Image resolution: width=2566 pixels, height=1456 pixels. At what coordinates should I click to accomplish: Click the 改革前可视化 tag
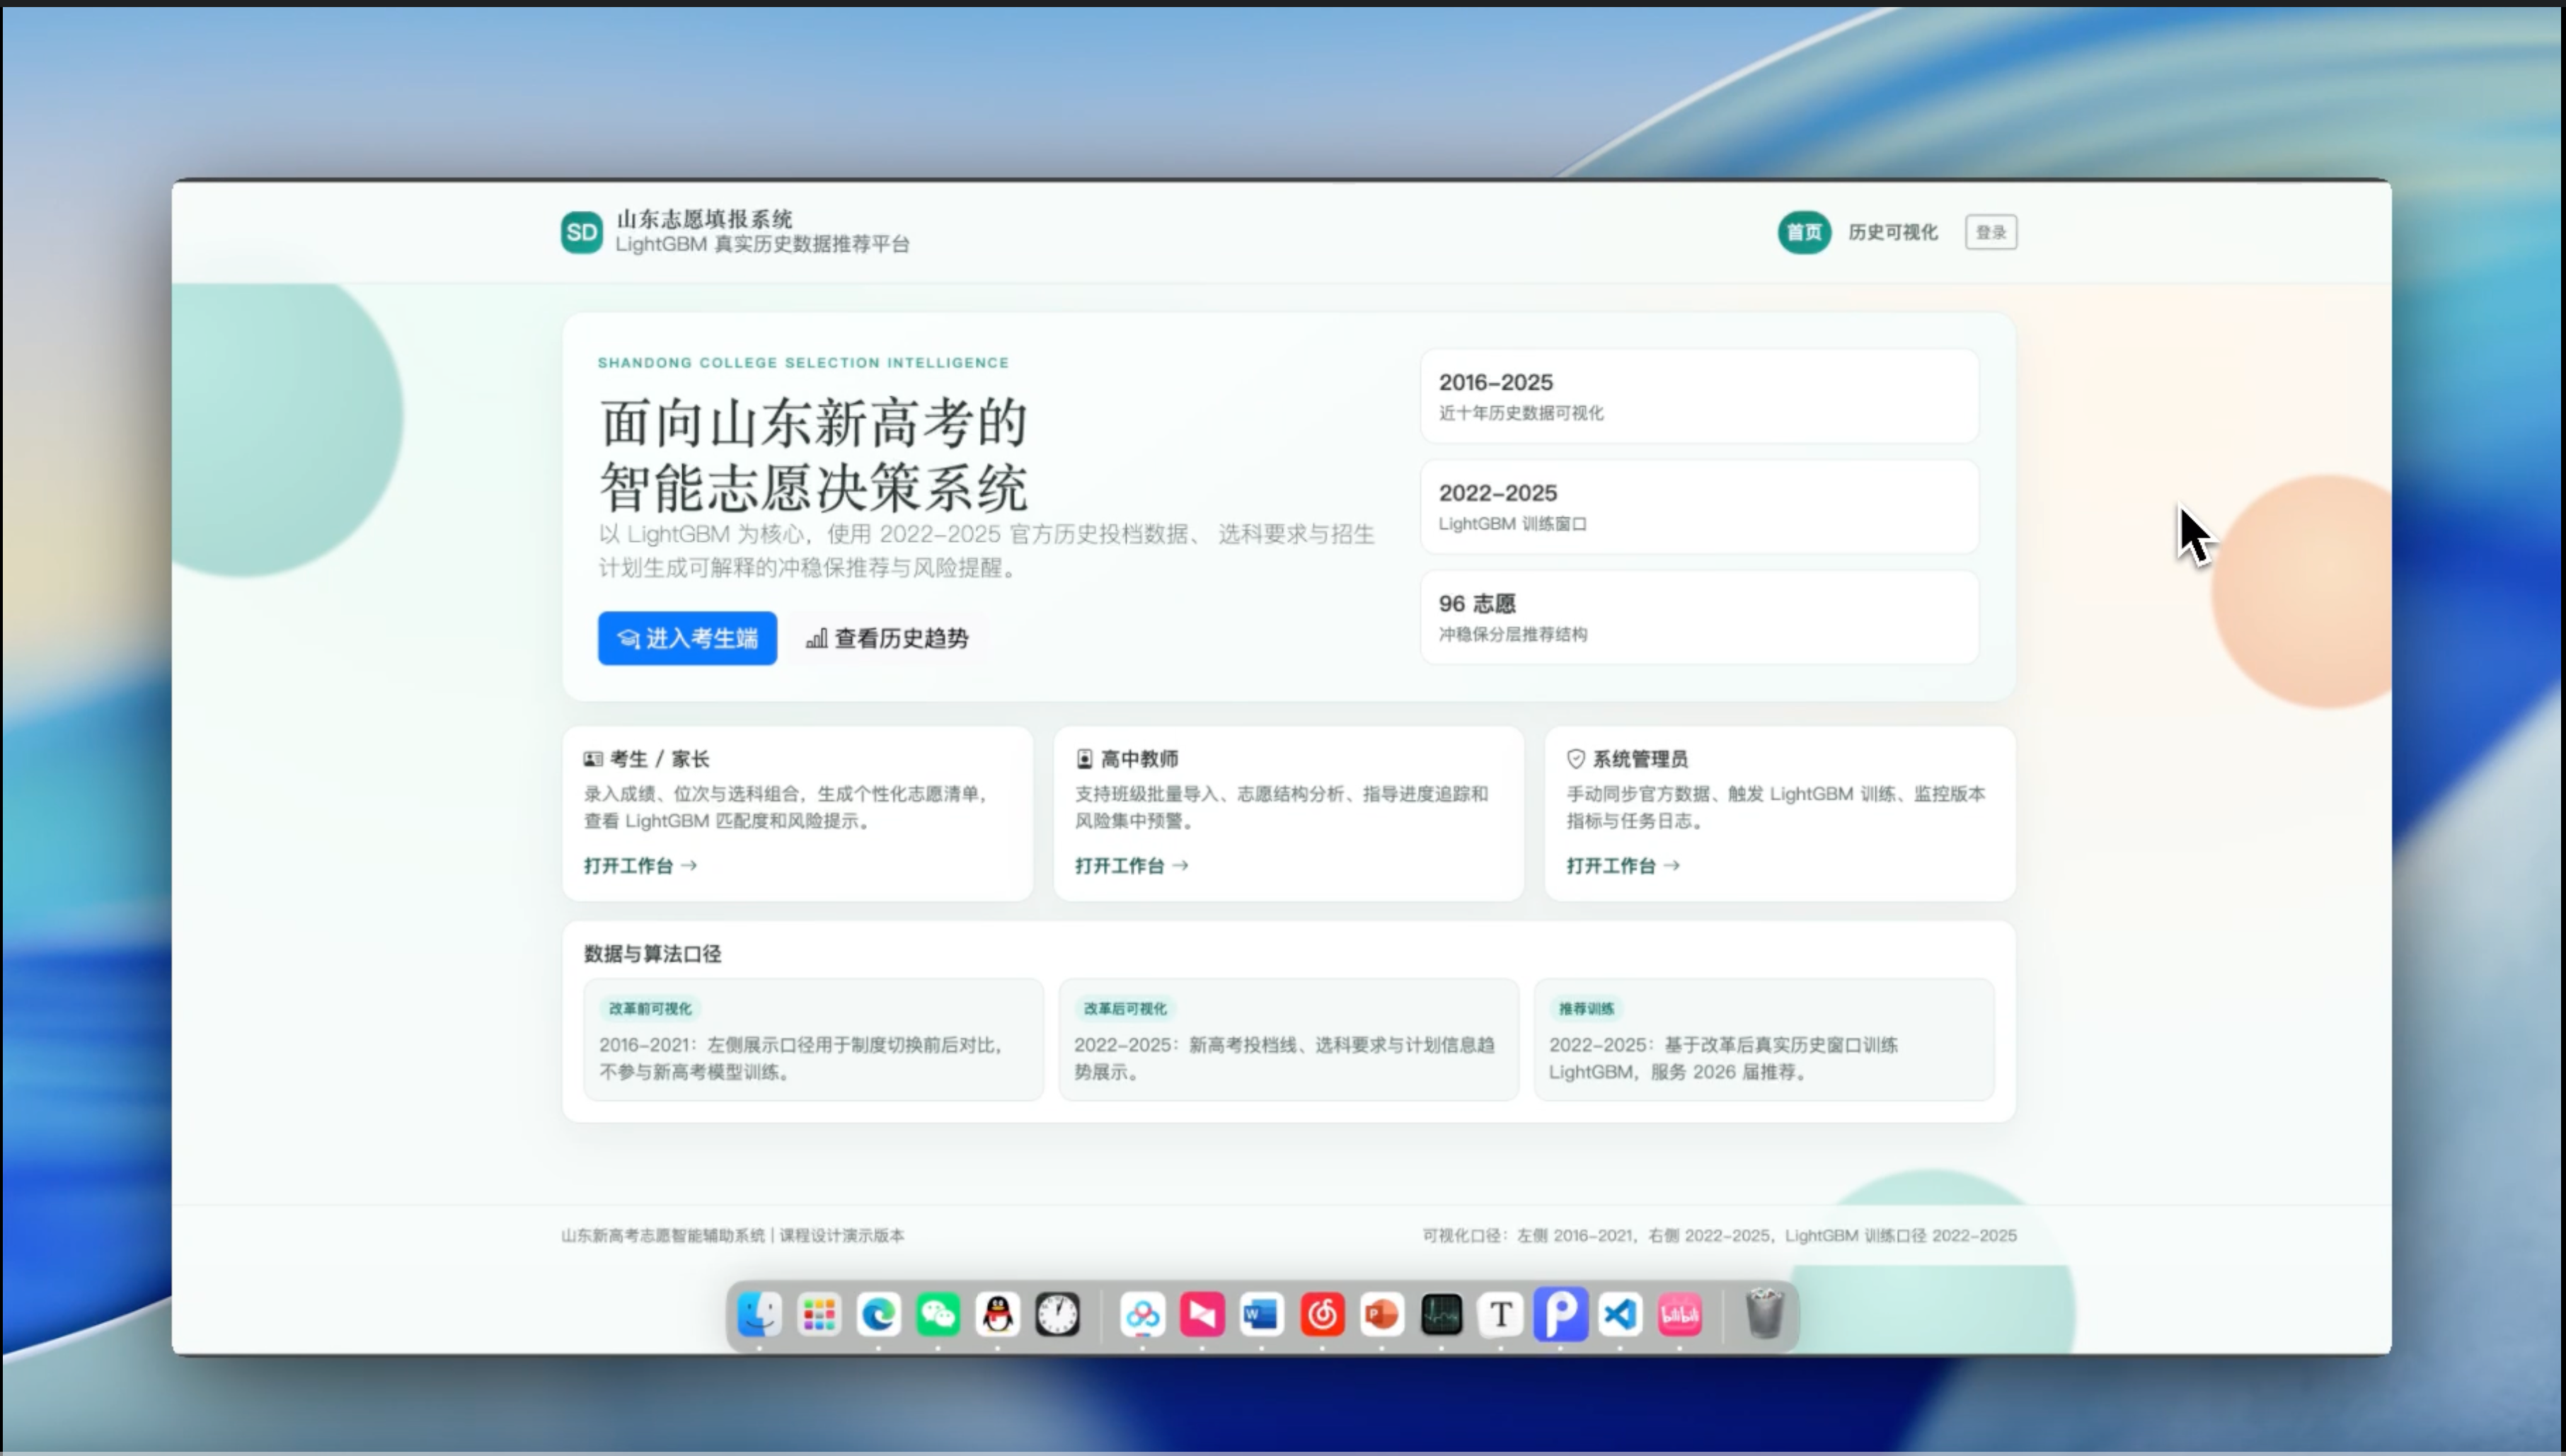click(x=650, y=1008)
